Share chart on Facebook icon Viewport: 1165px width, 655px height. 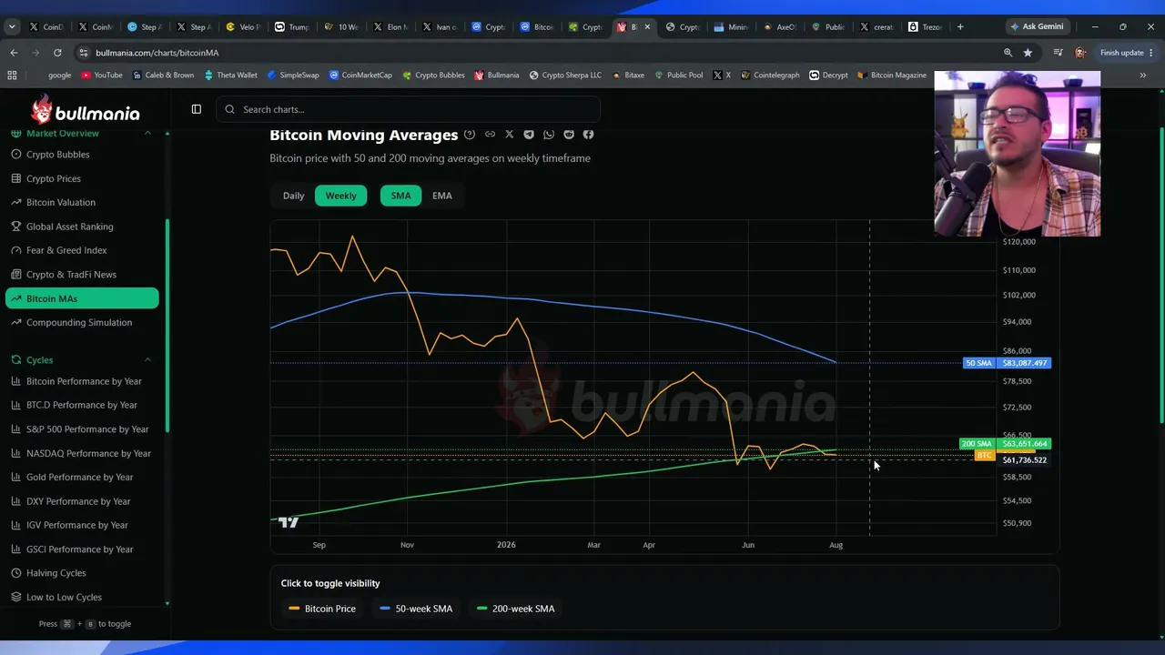(588, 135)
